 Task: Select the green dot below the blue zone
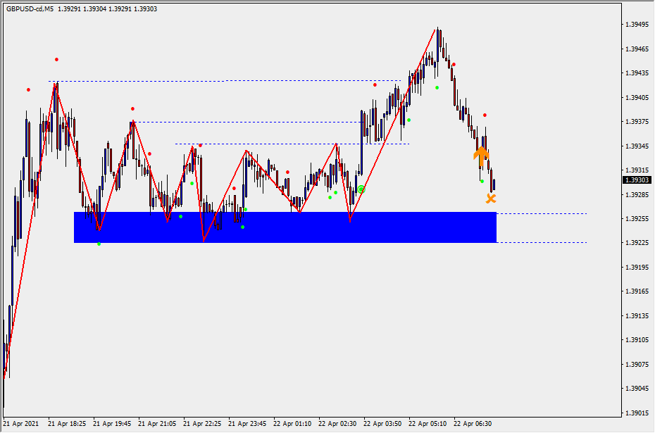[x=99, y=244]
